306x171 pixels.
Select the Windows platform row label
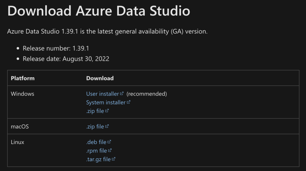click(22, 94)
